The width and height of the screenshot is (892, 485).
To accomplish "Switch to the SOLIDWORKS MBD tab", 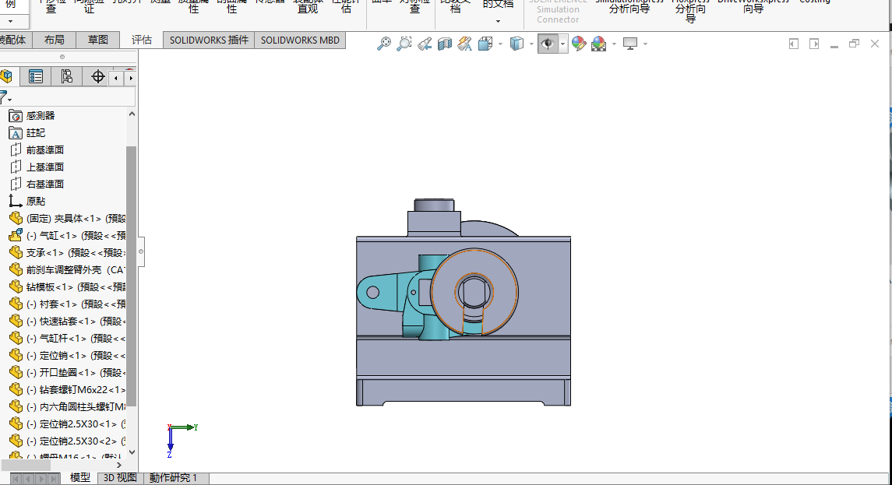I will pyautogui.click(x=300, y=40).
